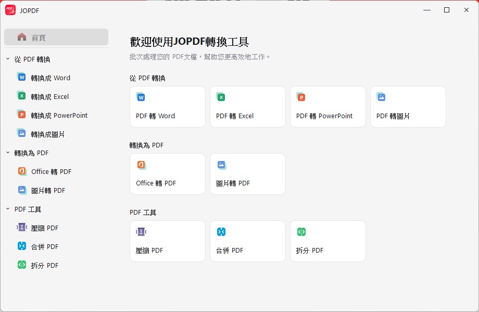Click the image icon in PDF 轉圖片 card
The width and height of the screenshot is (479, 312).
(x=381, y=97)
